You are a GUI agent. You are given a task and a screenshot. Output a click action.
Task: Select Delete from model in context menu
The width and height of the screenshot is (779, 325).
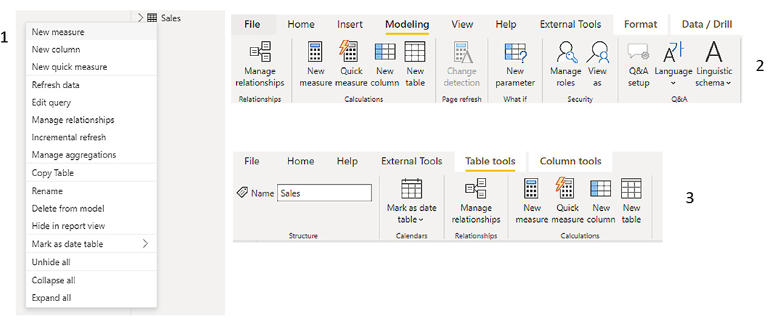(68, 208)
